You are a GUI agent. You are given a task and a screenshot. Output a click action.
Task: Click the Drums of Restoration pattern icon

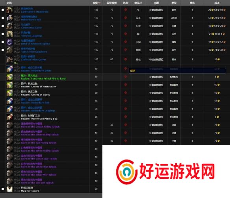(9, 85)
